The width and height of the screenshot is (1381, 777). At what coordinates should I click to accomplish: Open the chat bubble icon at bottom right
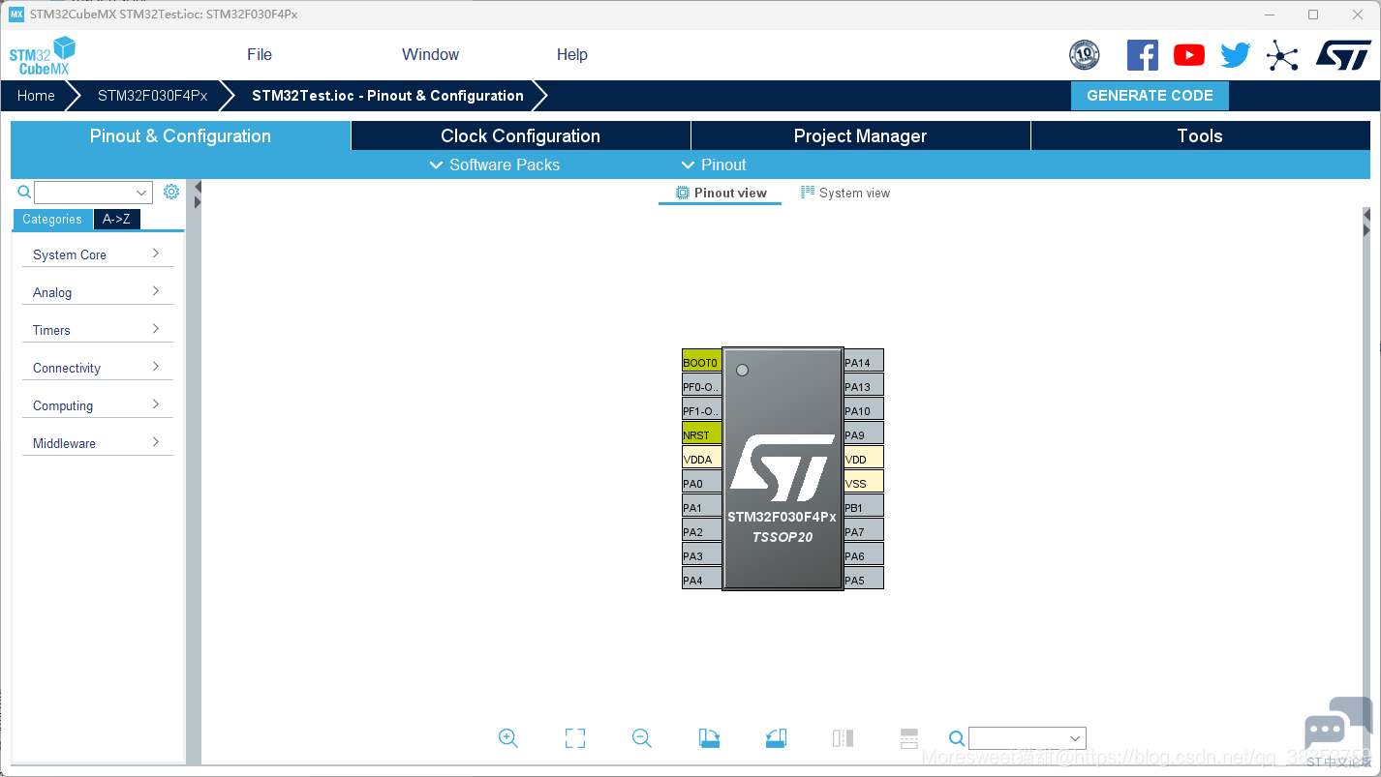pos(1337,725)
